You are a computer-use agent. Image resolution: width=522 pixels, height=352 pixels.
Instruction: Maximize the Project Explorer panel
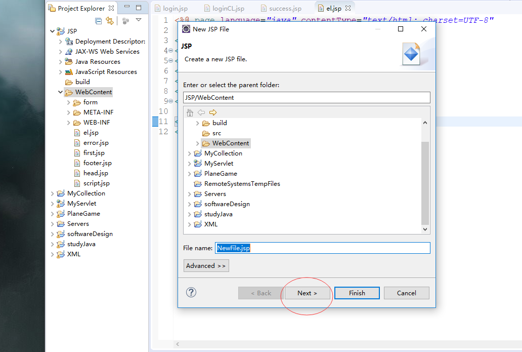coord(139,7)
